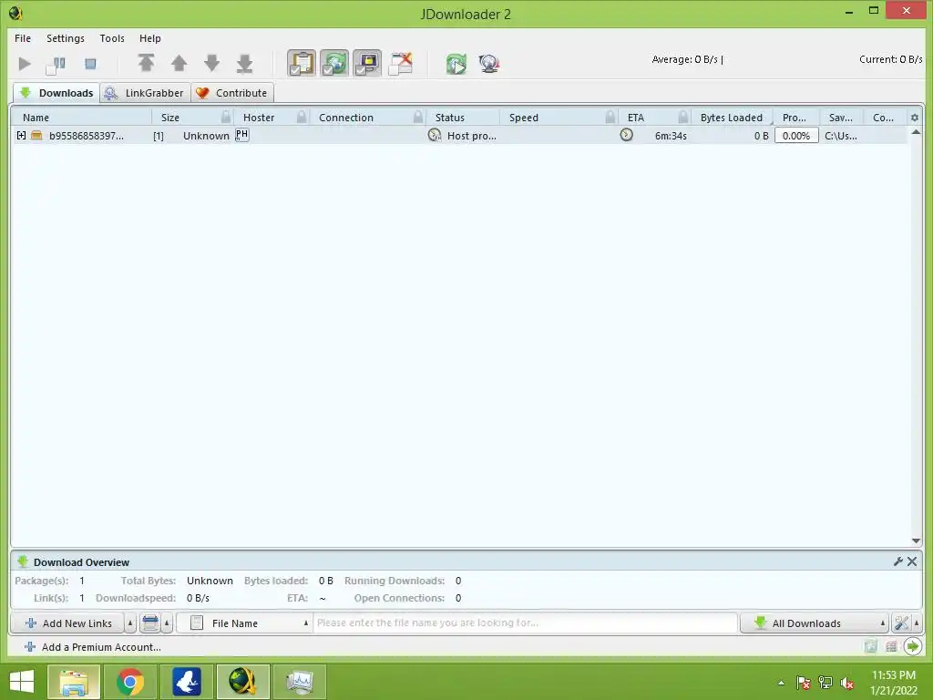Start all downloads with the play icon
Viewport: 933px width, 700px height.
25,64
